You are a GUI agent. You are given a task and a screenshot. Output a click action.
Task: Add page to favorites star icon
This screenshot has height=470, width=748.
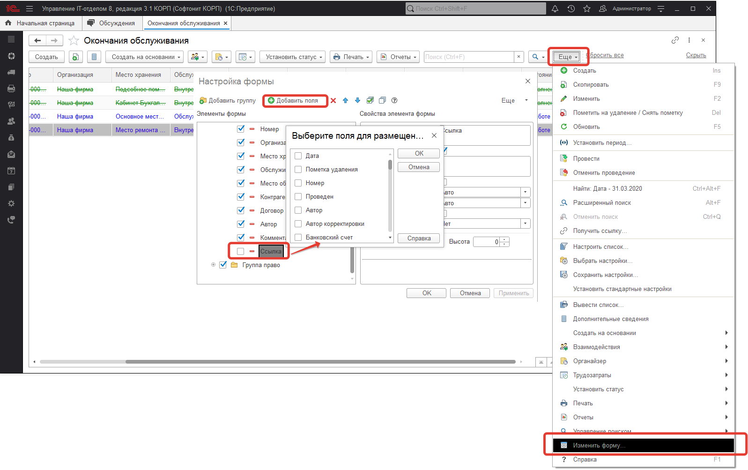[x=74, y=41]
